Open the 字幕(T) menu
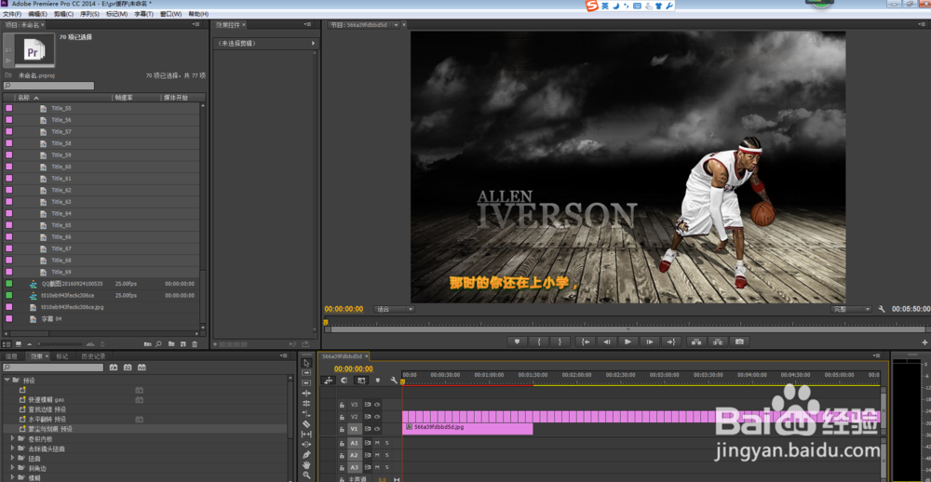This screenshot has width=931, height=482. click(x=143, y=14)
